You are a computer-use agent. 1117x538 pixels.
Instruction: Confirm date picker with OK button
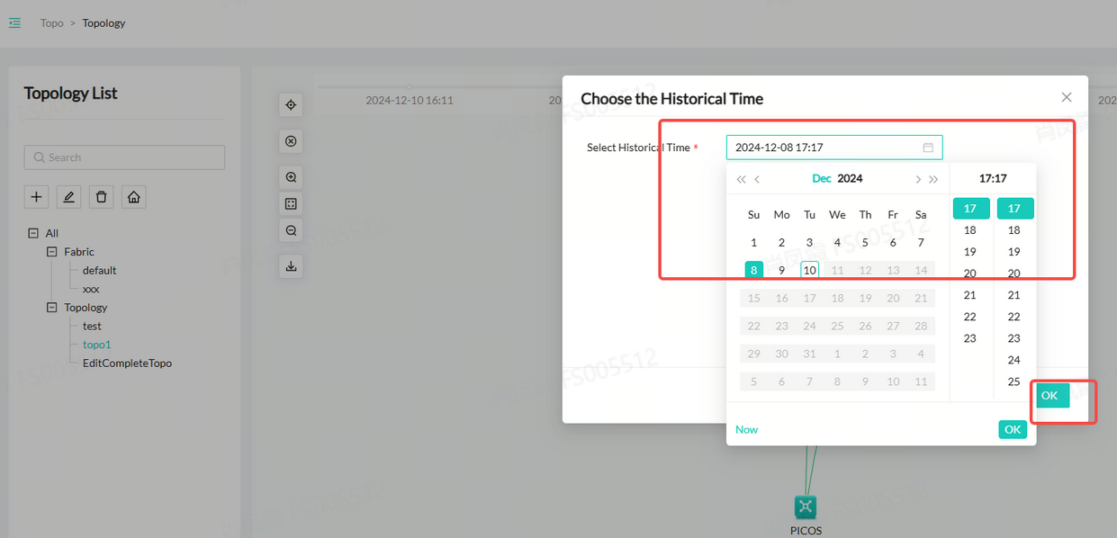point(1013,430)
